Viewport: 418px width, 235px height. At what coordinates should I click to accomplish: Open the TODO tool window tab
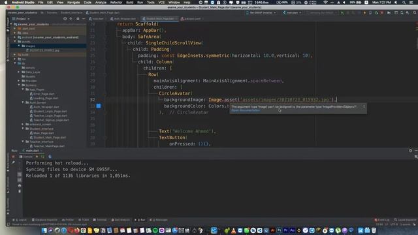click(x=84, y=220)
